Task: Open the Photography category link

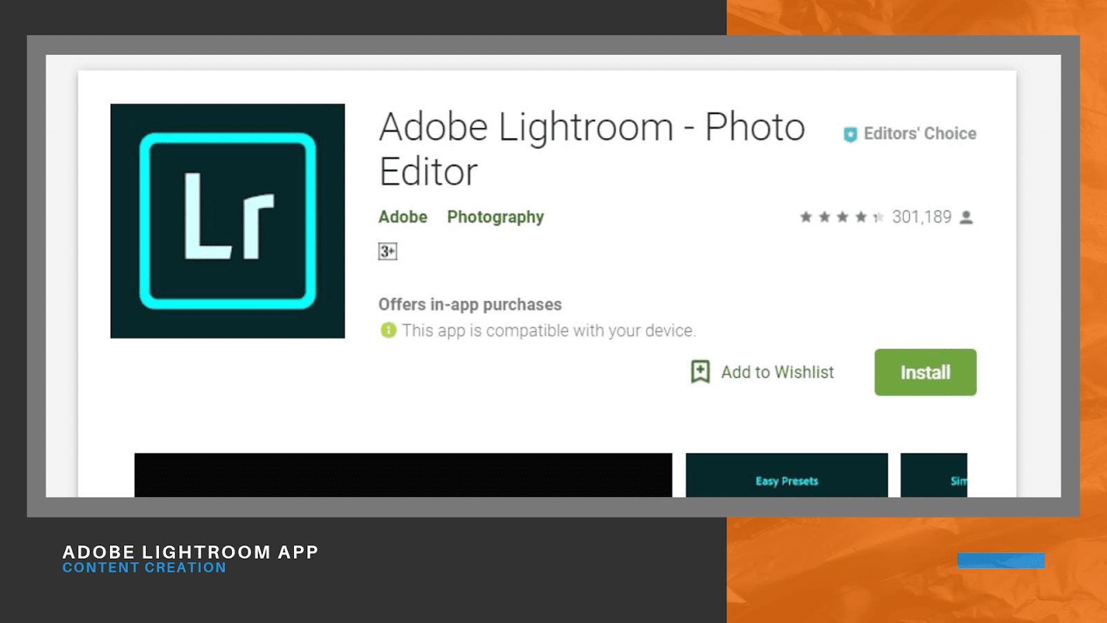Action: coord(495,217)
